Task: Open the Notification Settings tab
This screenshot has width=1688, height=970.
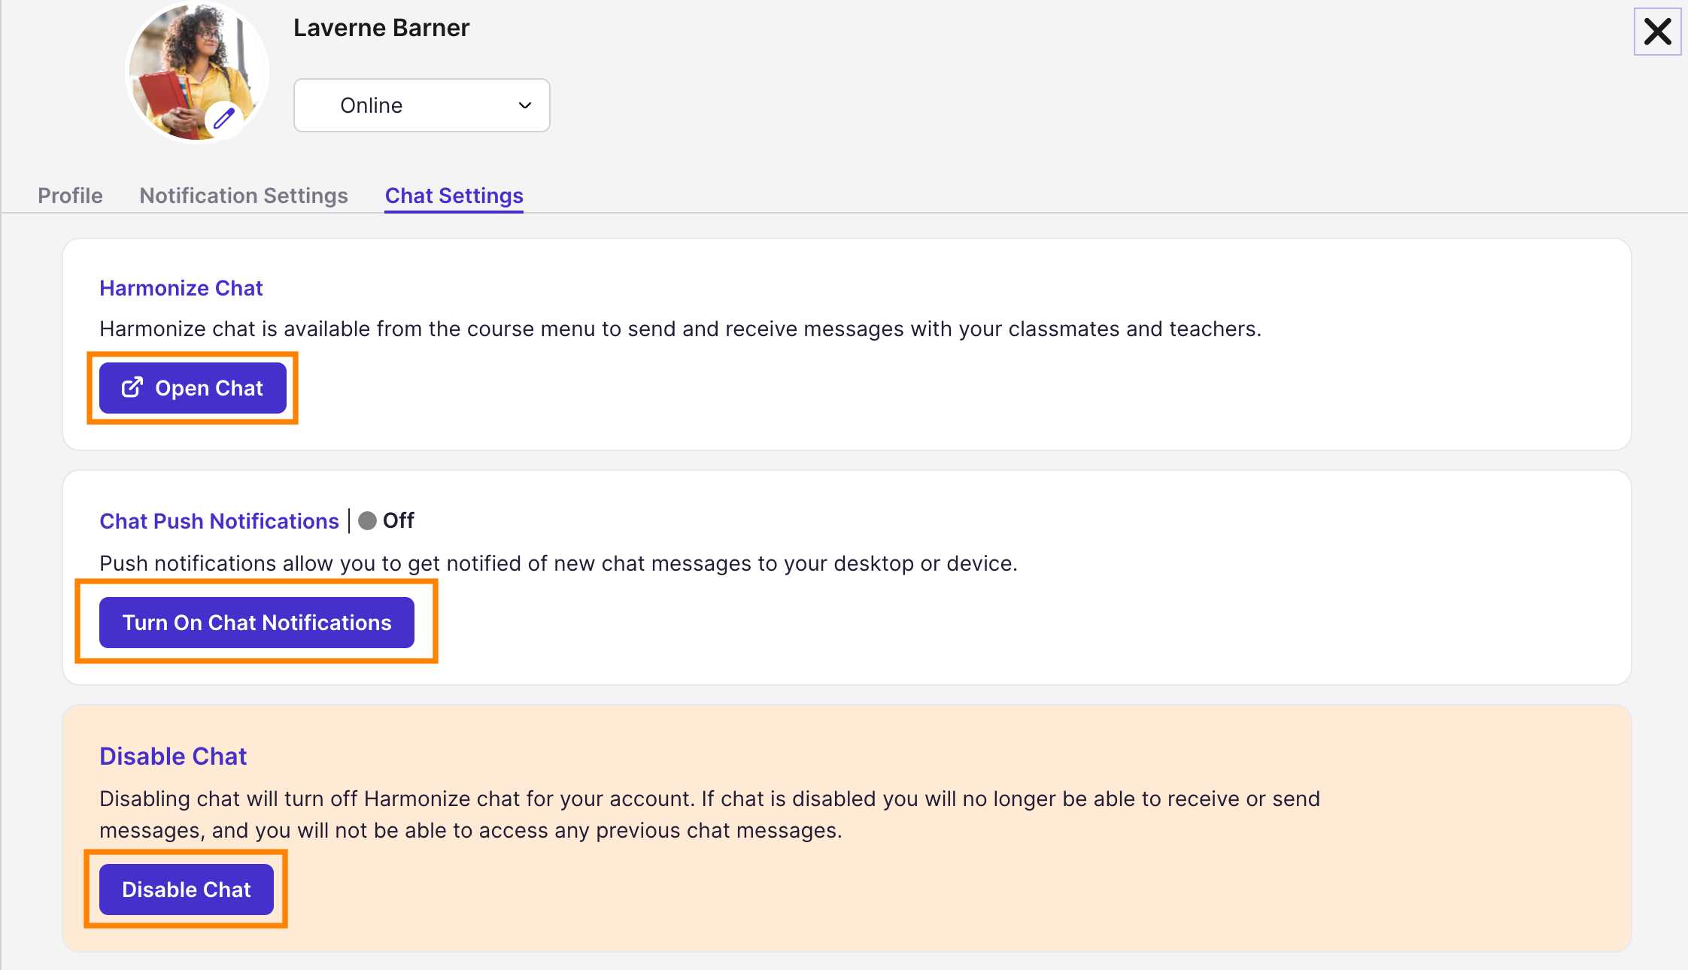Action: (244, 196)
